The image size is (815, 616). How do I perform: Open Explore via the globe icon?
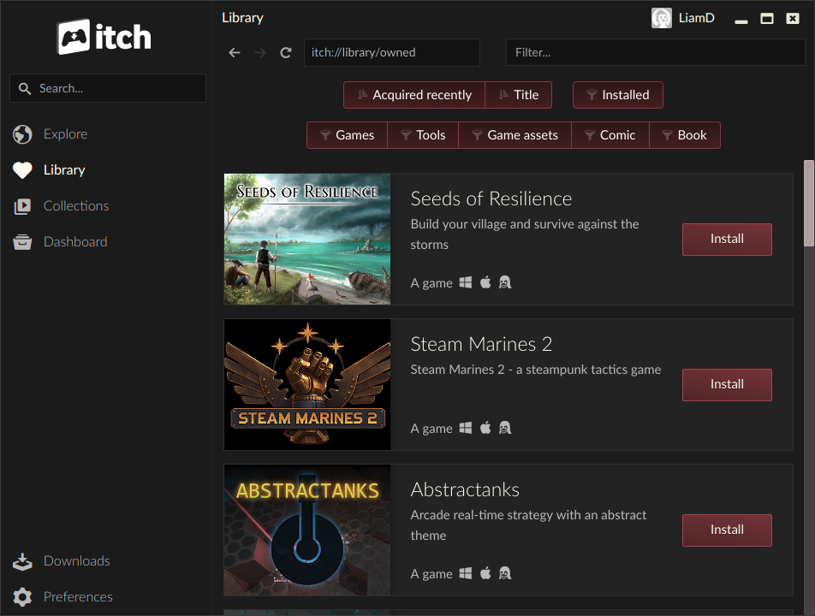coord(22,134)
